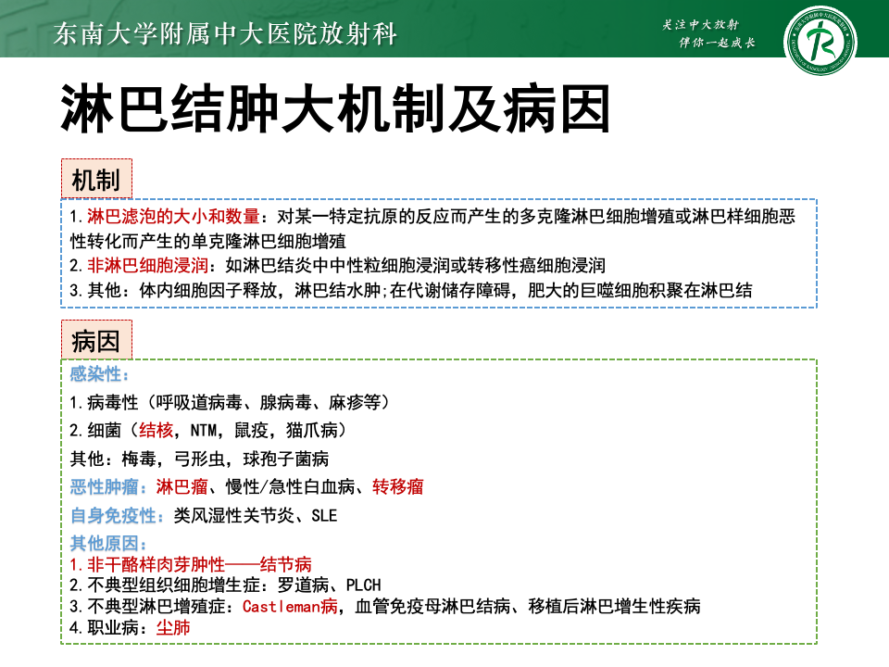Click the 病因 label box
Image resolution: width=889 pixels, height=667 pixels.
96,340
